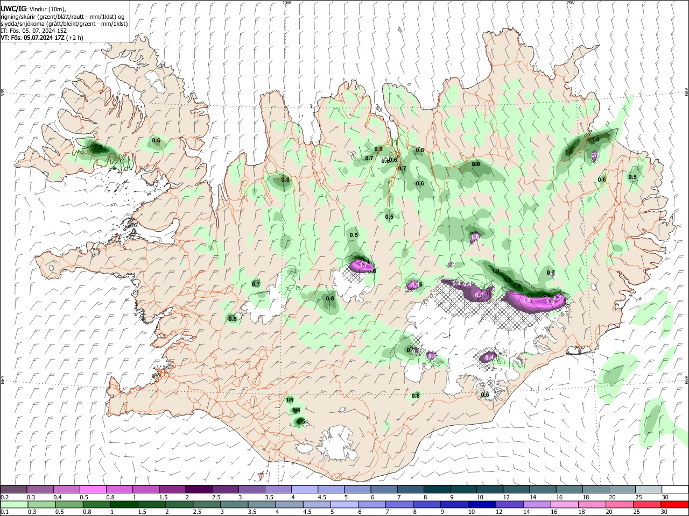Select the light grey 25 swatch in the snow legend

click(649, 490)
